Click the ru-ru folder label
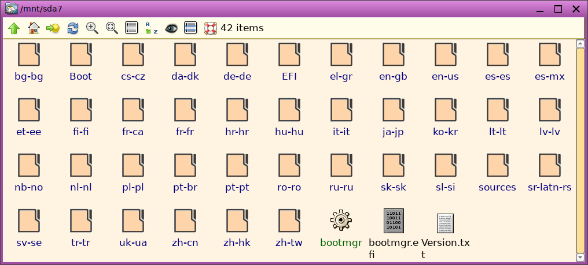This screenshot has width=588, height=265. 341,188
